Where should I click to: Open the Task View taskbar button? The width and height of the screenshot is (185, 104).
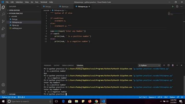pyautogui.click(x=56, y=101)
